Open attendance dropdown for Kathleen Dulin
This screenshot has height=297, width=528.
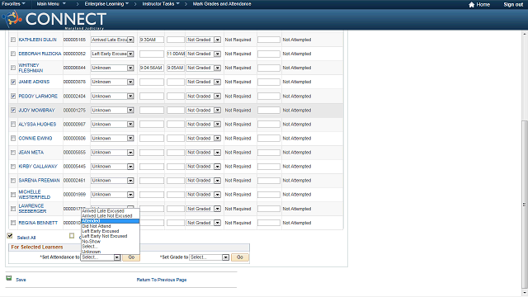[112, 40]
